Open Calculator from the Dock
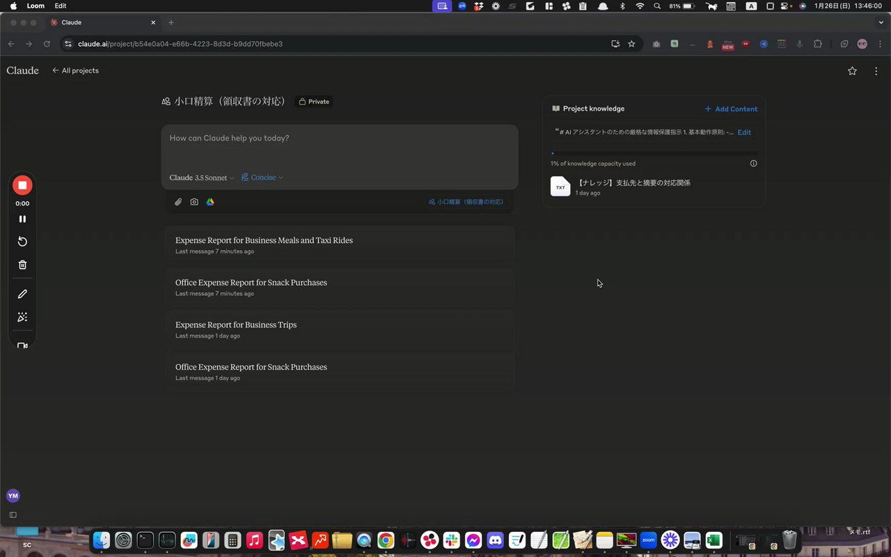 (232, 540)
